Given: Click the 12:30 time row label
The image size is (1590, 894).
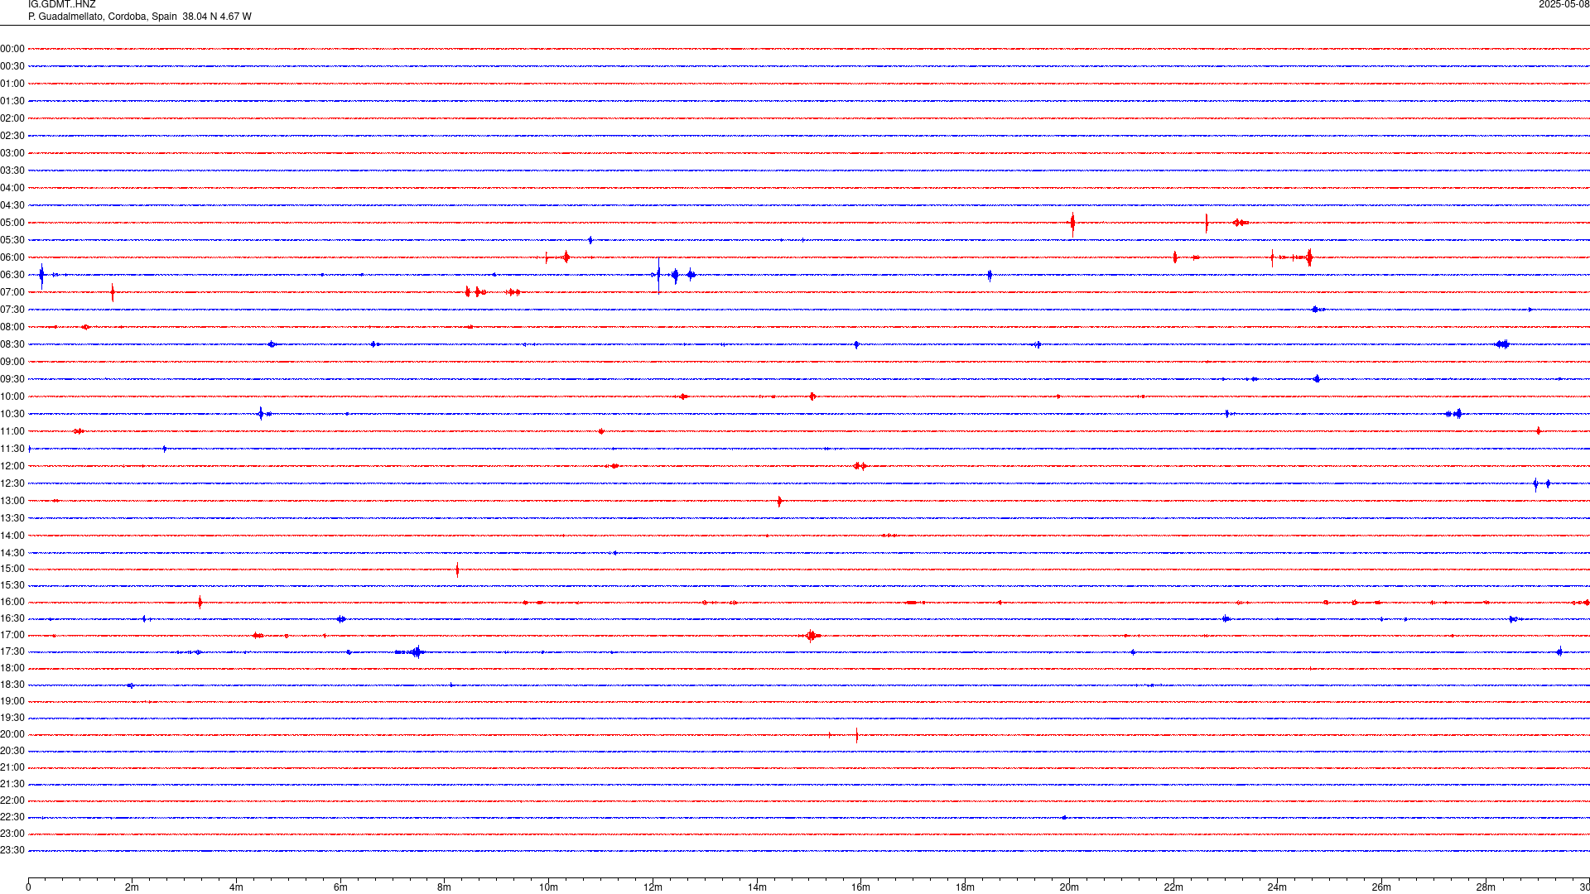Looking at the screenshot, I should 12,483.
